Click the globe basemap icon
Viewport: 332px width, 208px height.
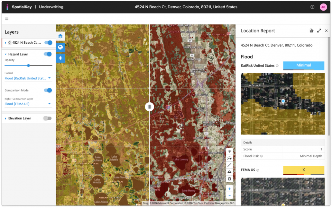pos(60,47)
